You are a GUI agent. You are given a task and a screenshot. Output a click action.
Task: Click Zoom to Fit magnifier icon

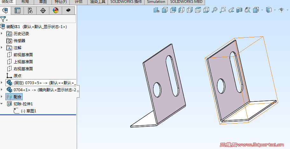click(x=215, y=10)
